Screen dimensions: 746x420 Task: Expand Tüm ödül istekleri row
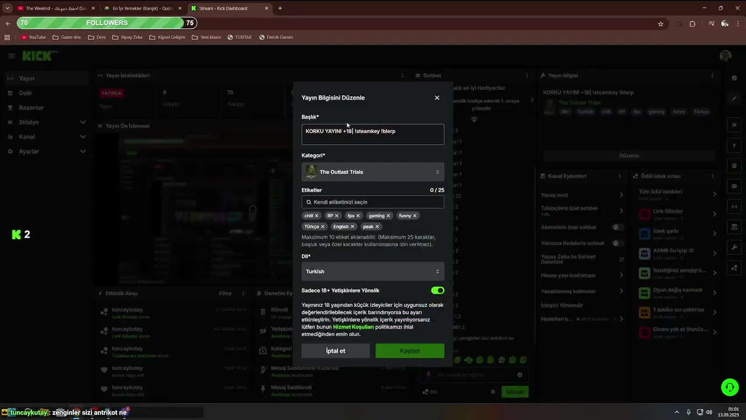[x=678, y=194]
